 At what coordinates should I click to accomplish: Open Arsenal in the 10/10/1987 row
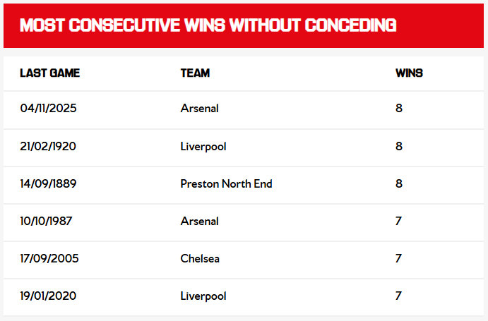[x=200, y=222]
